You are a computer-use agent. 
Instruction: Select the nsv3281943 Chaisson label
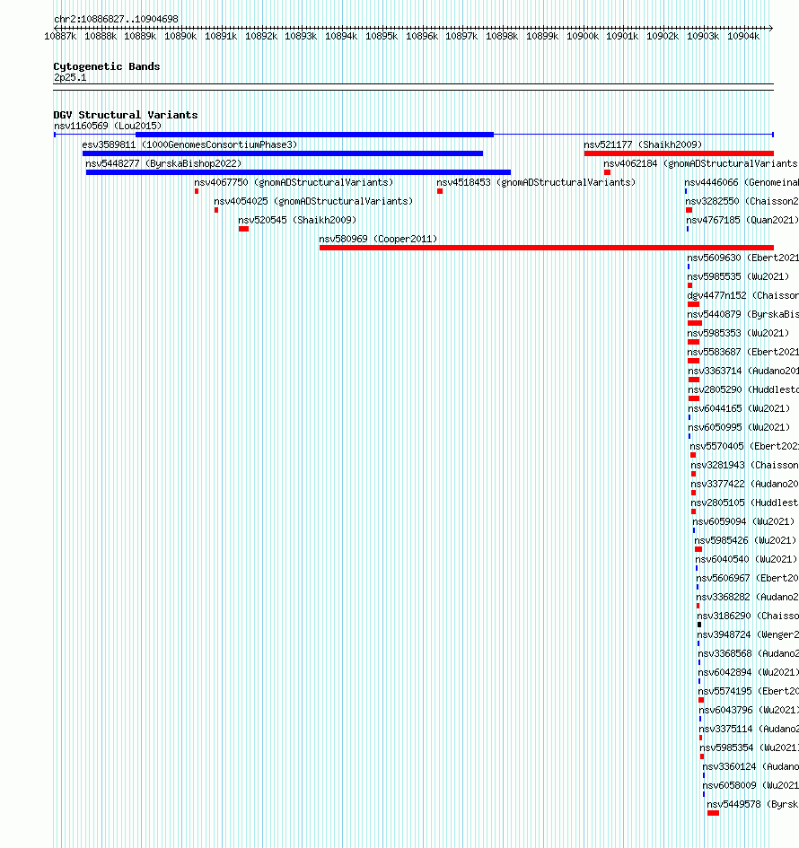click(744, 466)
